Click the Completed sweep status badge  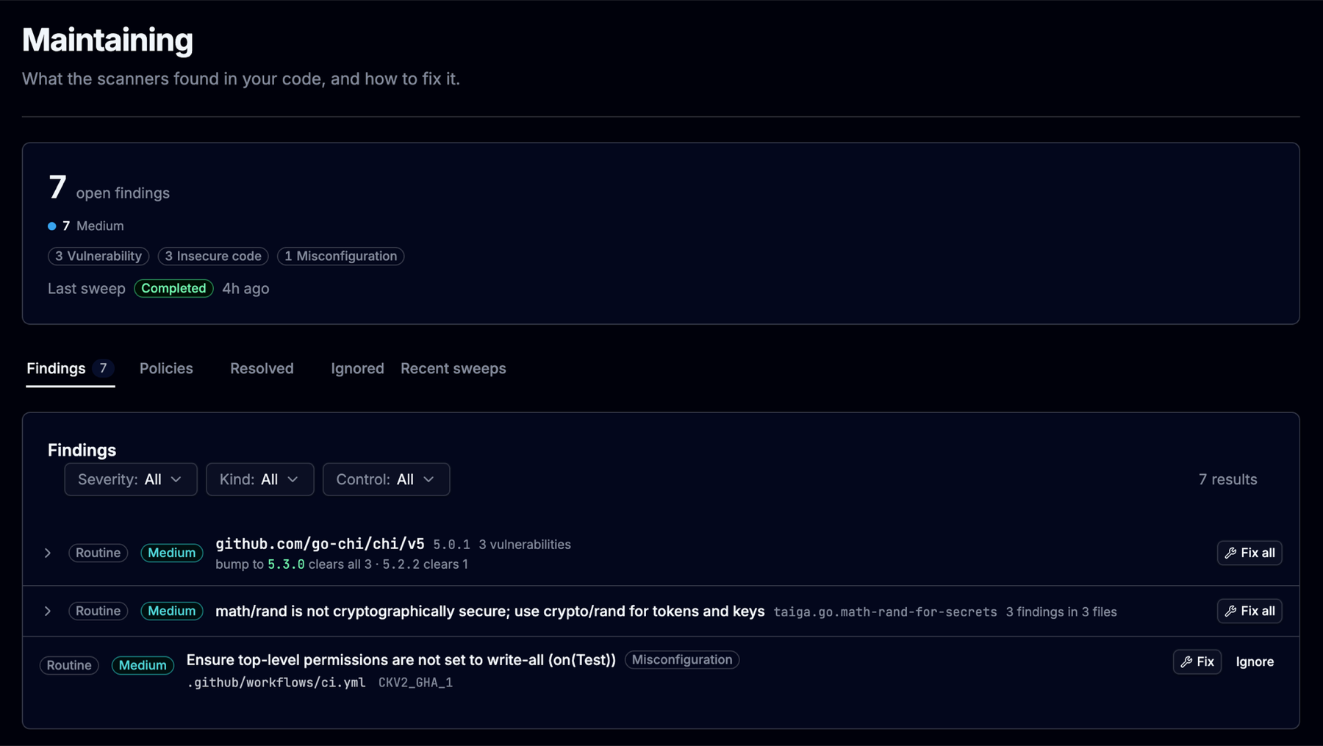coord(173,288)
